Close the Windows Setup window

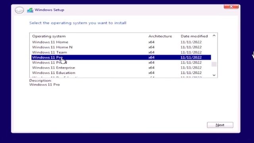point(231,7)
